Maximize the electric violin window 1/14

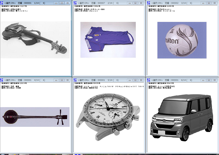62,3
